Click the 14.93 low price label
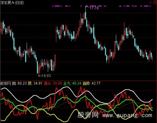 (x=46, y=75)
